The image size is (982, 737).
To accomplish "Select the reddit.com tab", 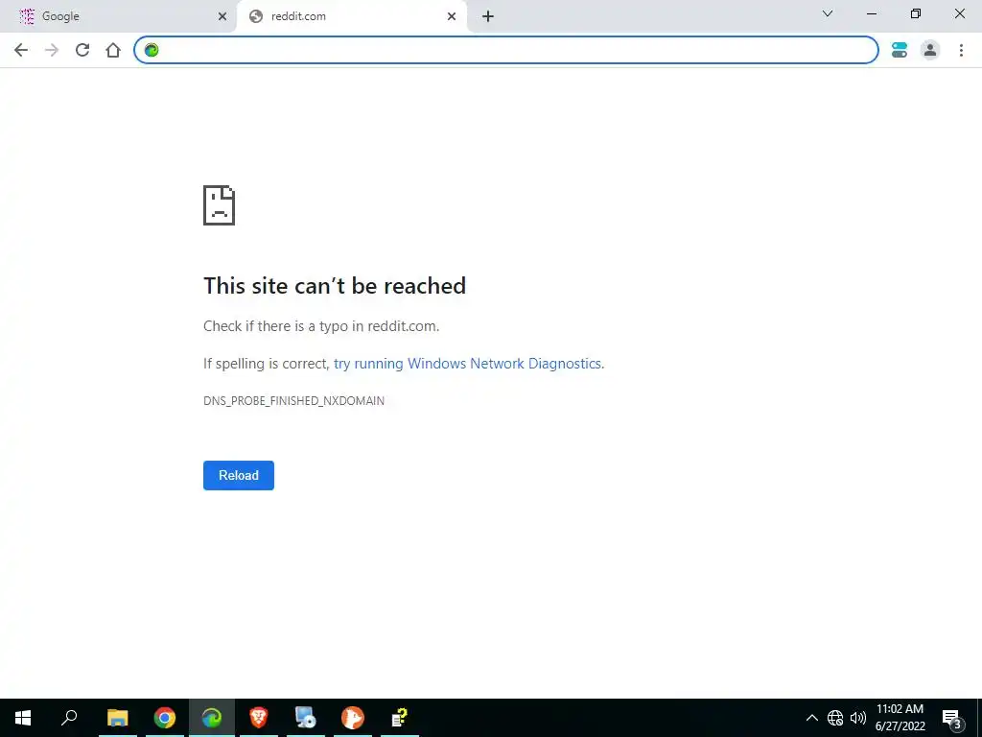I will point(351,16).
